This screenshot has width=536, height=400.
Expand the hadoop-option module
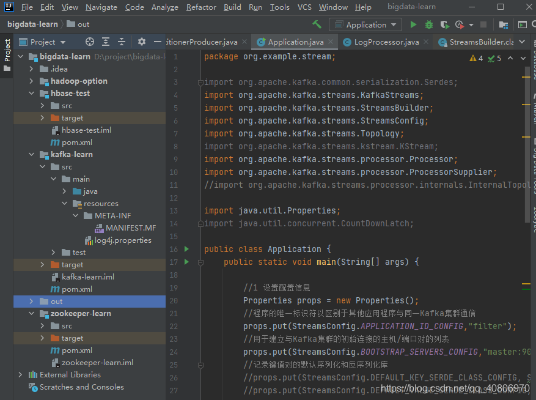click(x=31, y=81)
